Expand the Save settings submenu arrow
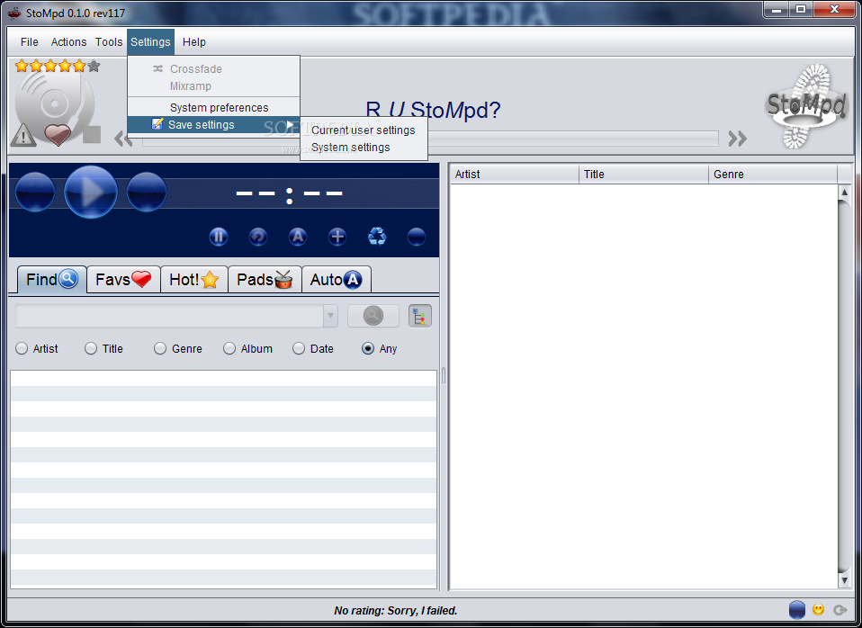The image size is (862, 628). point(290,125)
